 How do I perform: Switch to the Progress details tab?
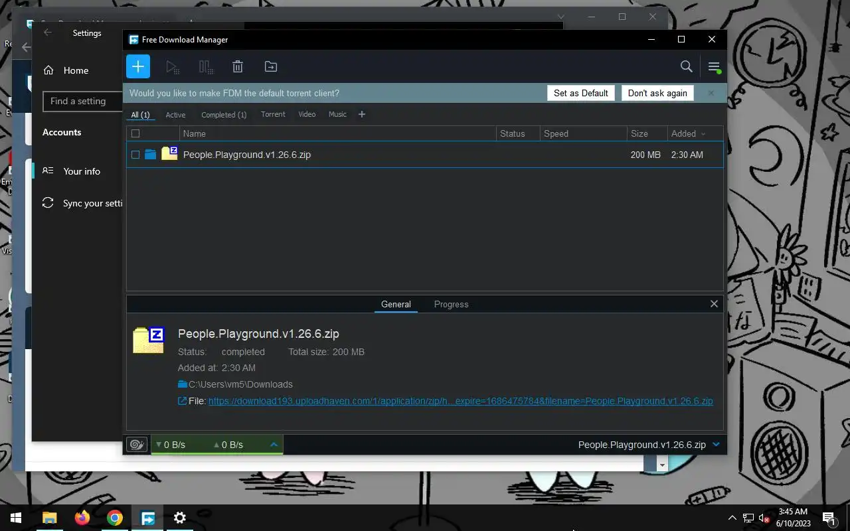click(452, 304)
